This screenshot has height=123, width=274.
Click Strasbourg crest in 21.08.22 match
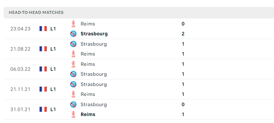click(x=73, y=44)
